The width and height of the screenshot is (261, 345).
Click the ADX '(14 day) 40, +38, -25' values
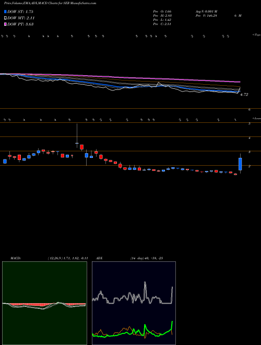pos(146,258)
